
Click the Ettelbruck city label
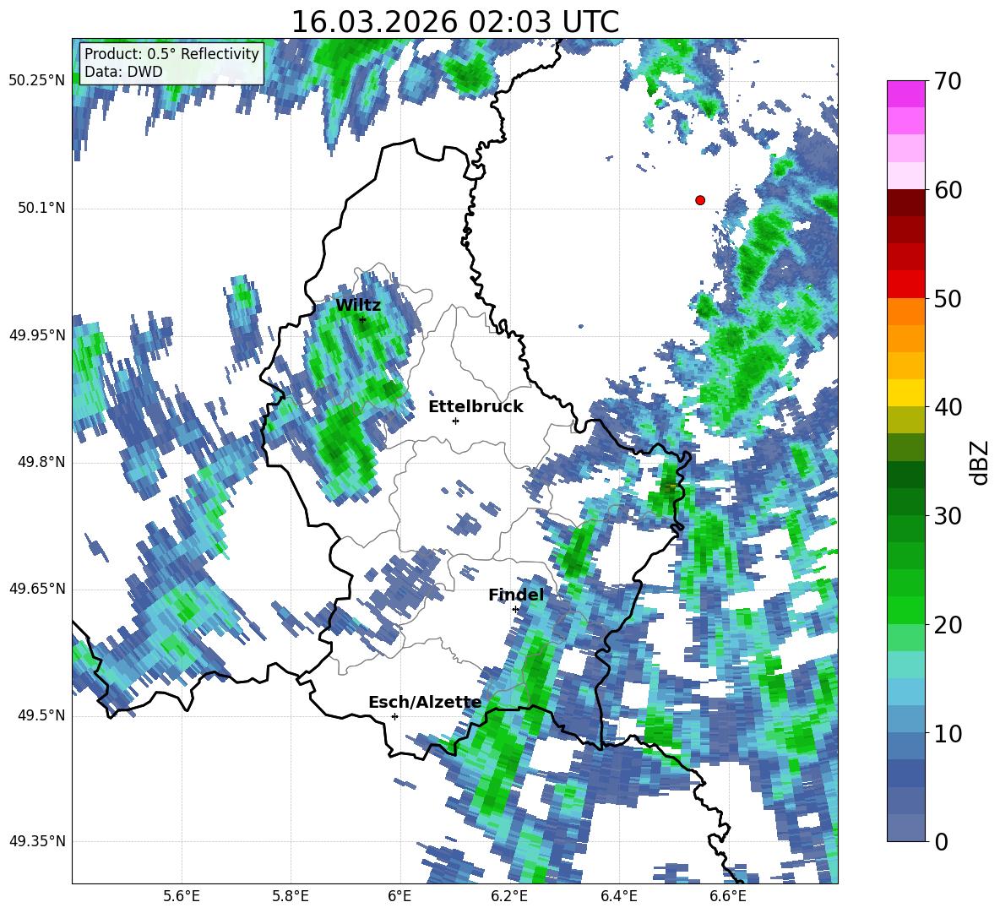click(476, 407)
